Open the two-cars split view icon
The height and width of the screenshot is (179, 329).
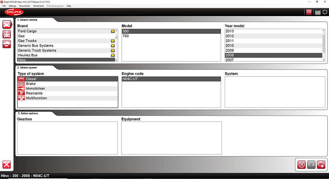(x=7, y=34)
